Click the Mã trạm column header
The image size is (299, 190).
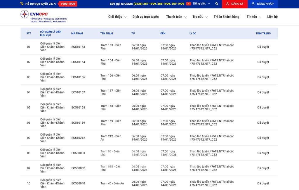(77, 33)
